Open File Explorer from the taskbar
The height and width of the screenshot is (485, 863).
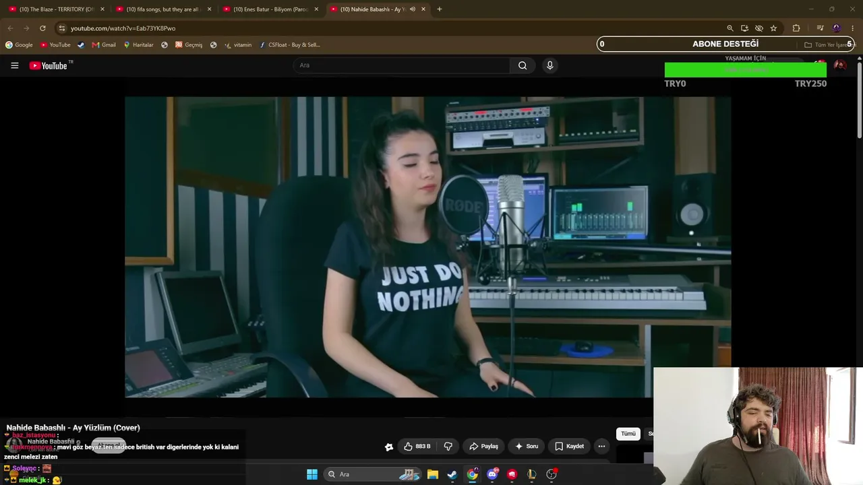[x=433, y=474]
